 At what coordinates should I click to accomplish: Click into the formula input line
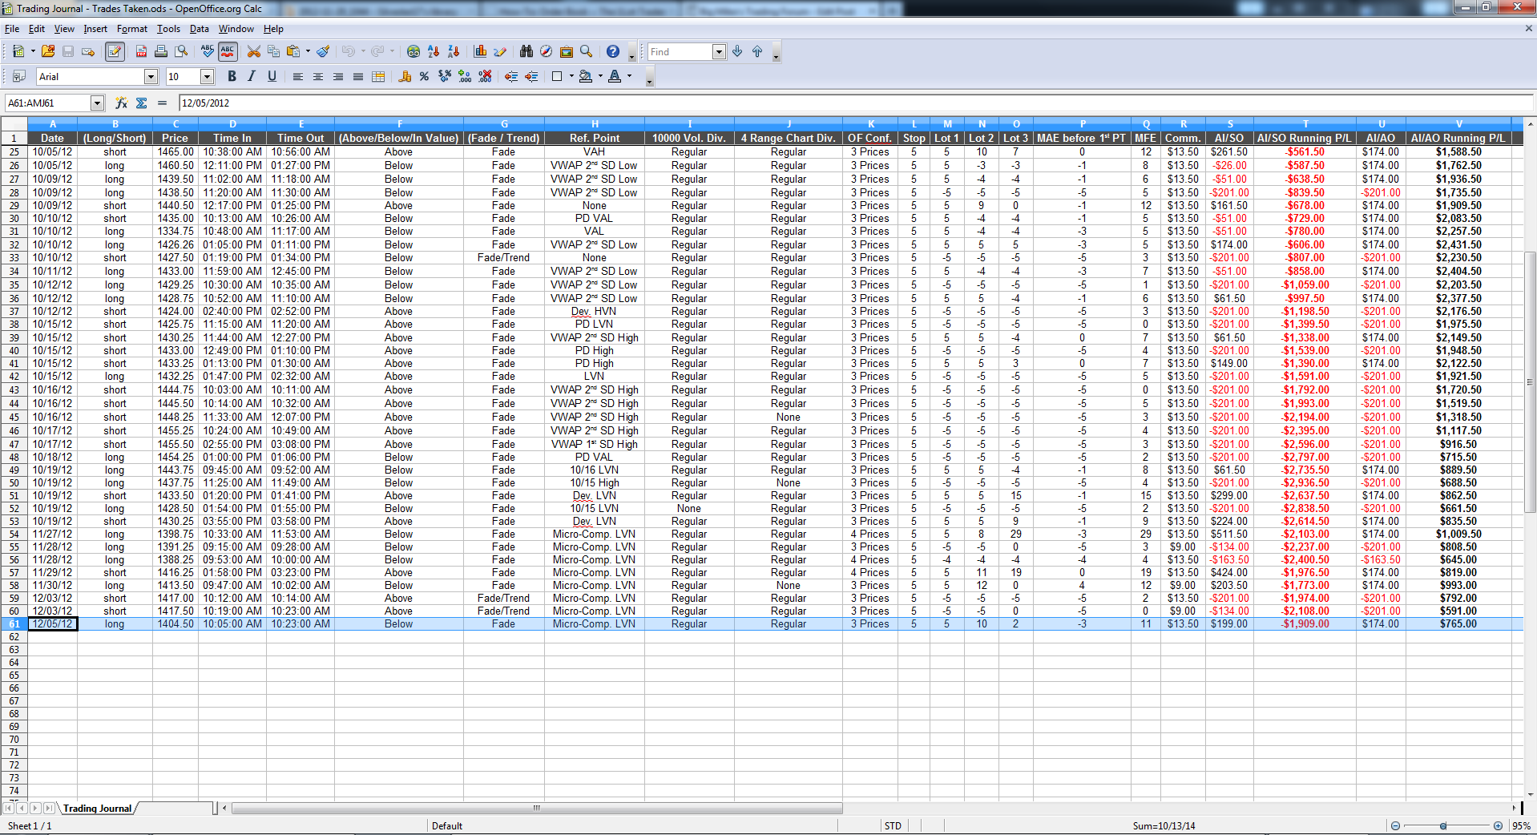tap(856, 103)
